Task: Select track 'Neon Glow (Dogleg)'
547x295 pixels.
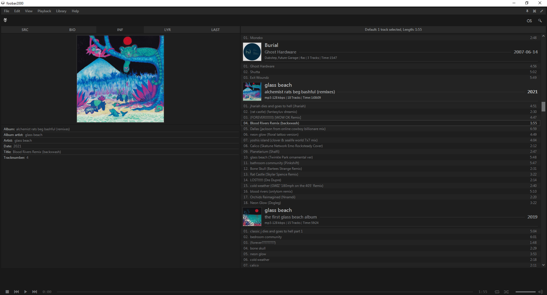Action: [x=391, y=203]
